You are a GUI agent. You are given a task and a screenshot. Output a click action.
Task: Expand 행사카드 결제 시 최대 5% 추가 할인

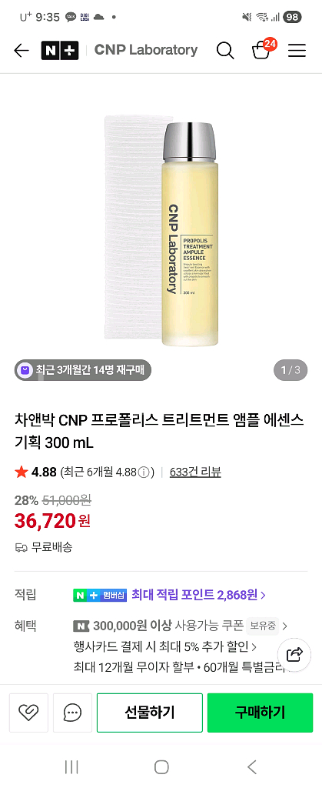[x=165, y=646]
